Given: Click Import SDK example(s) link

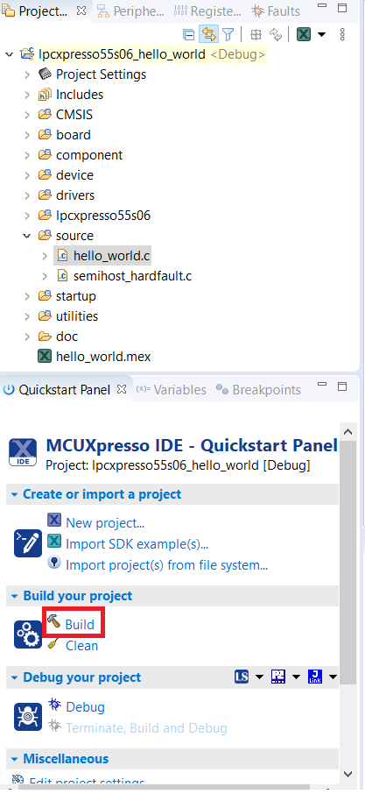Looking at the screenshot, I should pos(137,544).
